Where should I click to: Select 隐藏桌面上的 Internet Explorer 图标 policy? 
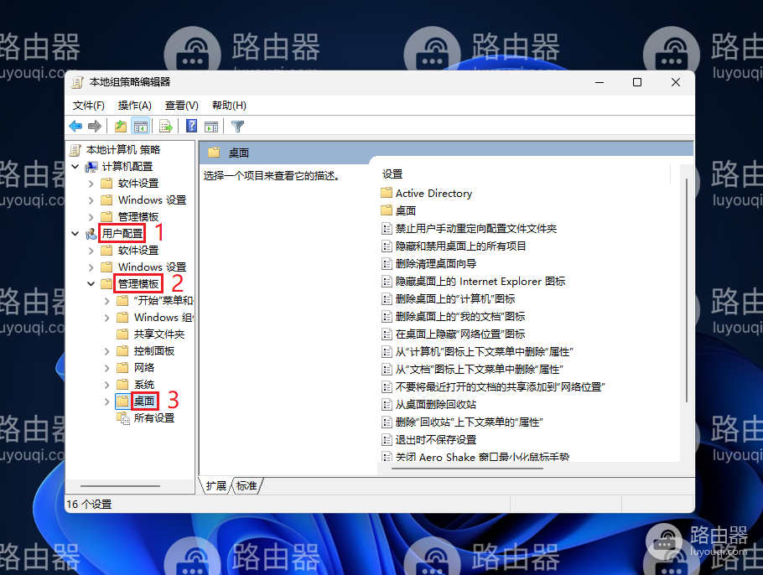pos(480,281)
